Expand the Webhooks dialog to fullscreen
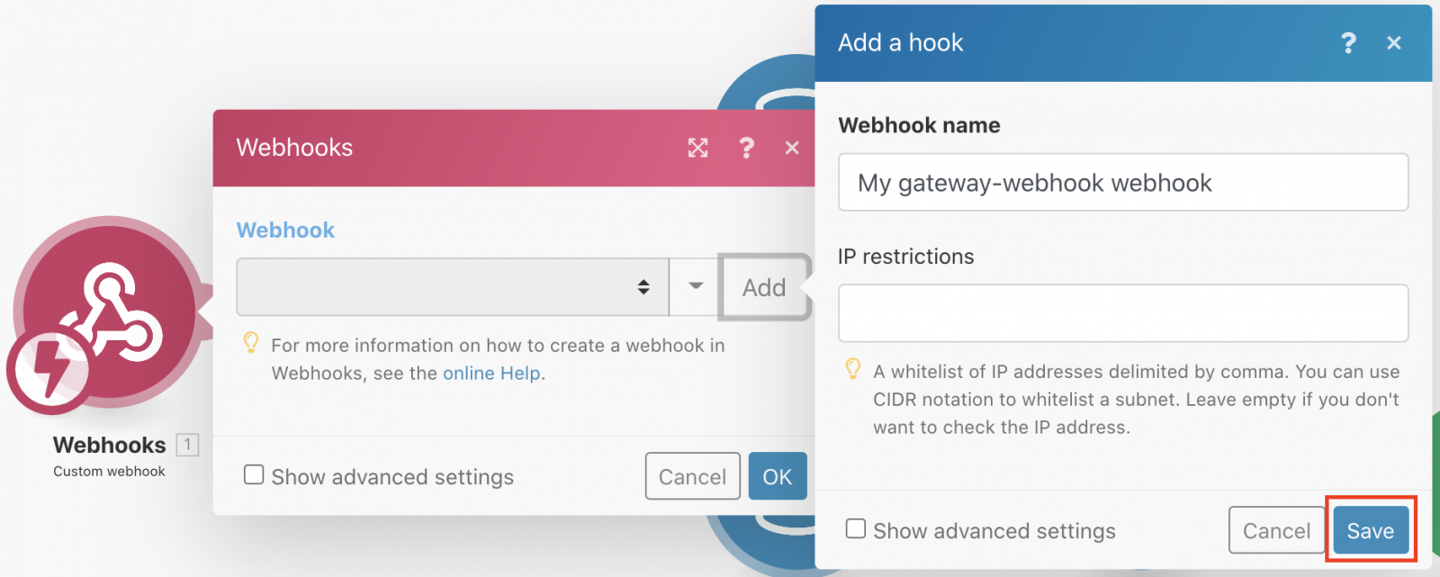The width and height of the screenshot is (1440, 577). point(698,148)
